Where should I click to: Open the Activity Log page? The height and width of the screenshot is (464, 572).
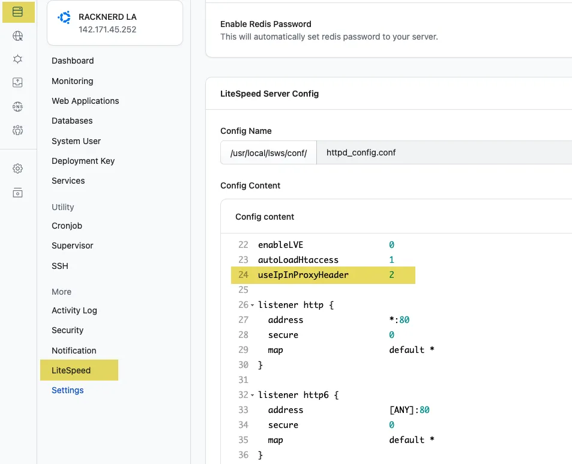pos(74,310)
